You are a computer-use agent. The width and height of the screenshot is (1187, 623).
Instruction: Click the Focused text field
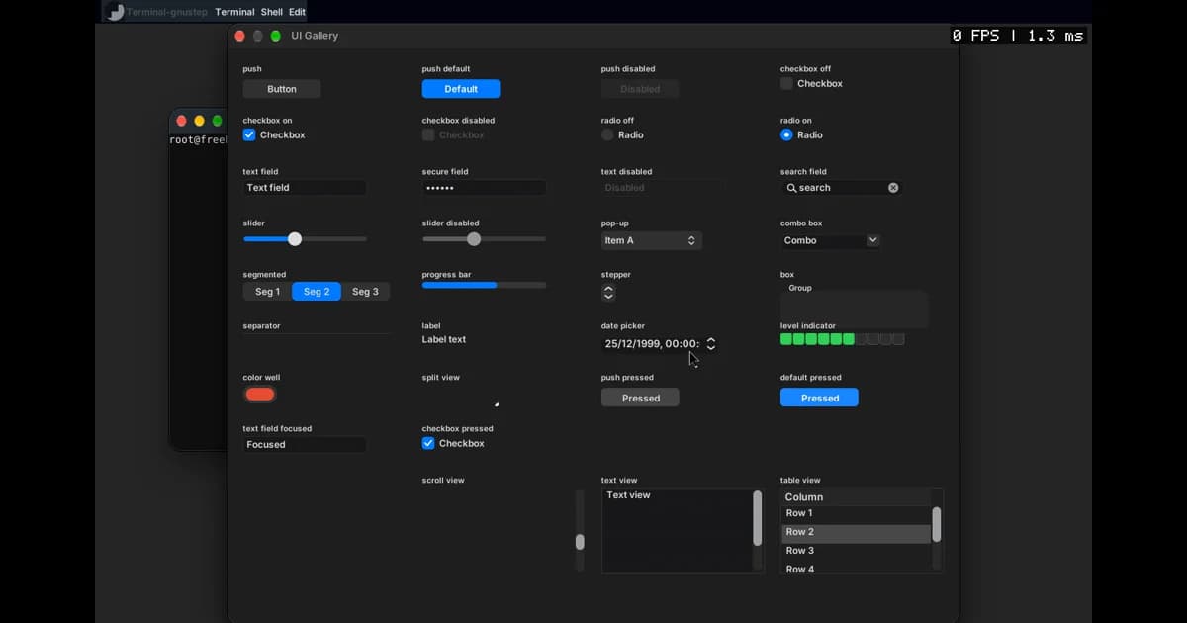tap(305, 445)
